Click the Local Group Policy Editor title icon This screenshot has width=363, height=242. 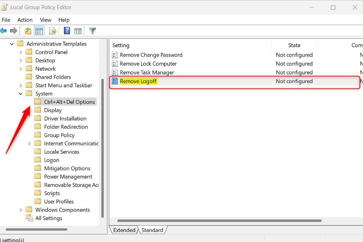[x=4, y=7]
